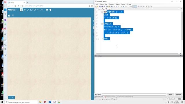Viewport: 185px width, 104px height.
Task: Open Word from the taskbar
Action: coord(50,102)
